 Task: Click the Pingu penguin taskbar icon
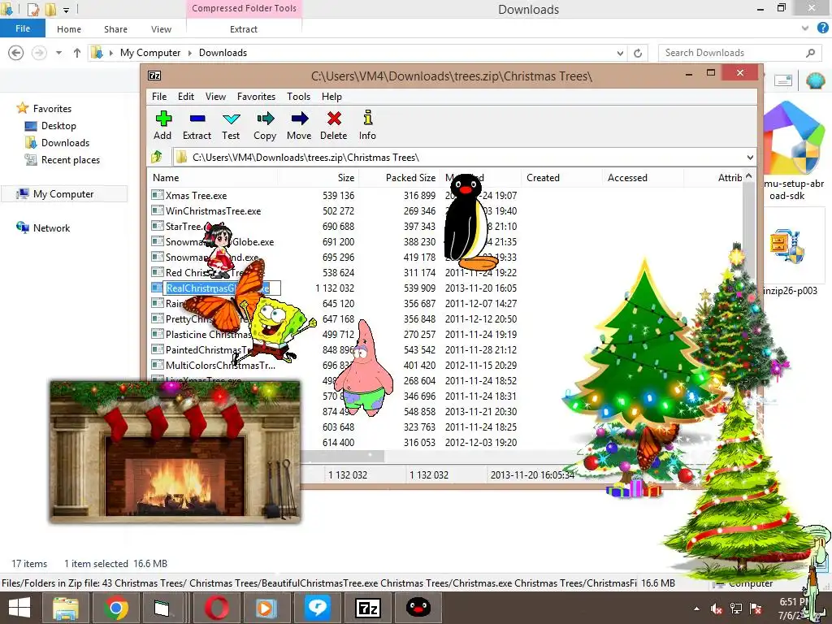click(x=418, y=608)
